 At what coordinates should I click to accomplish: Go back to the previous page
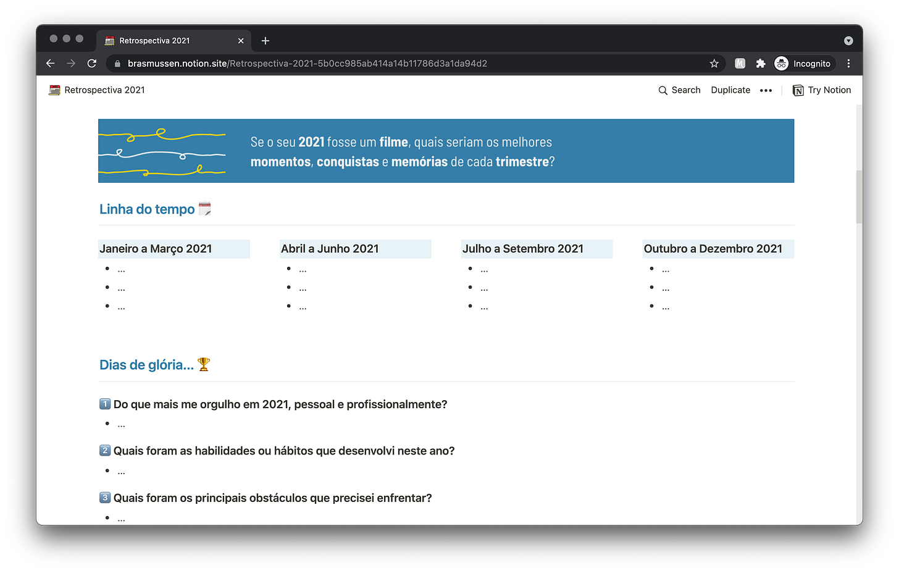point(51,64)
